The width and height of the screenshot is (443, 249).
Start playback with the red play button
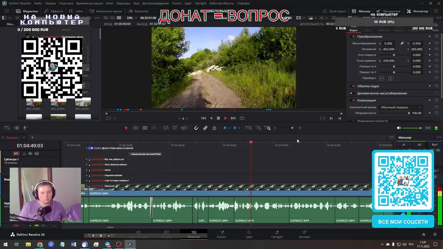(x=226, y=118)
